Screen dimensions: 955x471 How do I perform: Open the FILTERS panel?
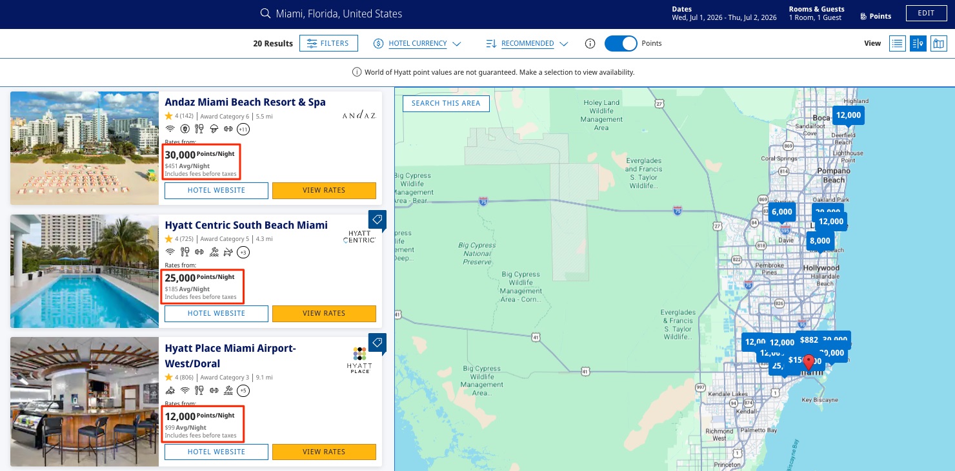(x=328, y=43)
